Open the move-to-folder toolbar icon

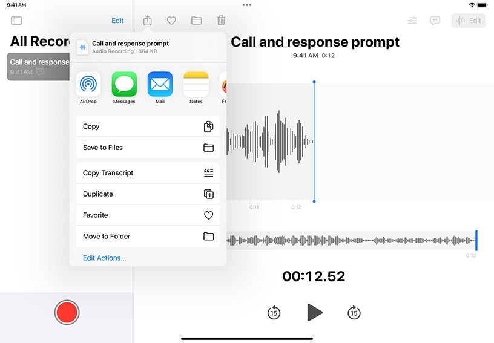(196, 21)
